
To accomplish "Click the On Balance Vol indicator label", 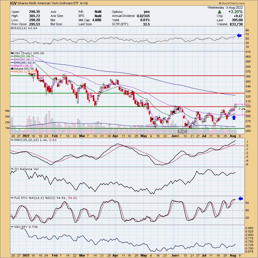I will tap(25, 169).
